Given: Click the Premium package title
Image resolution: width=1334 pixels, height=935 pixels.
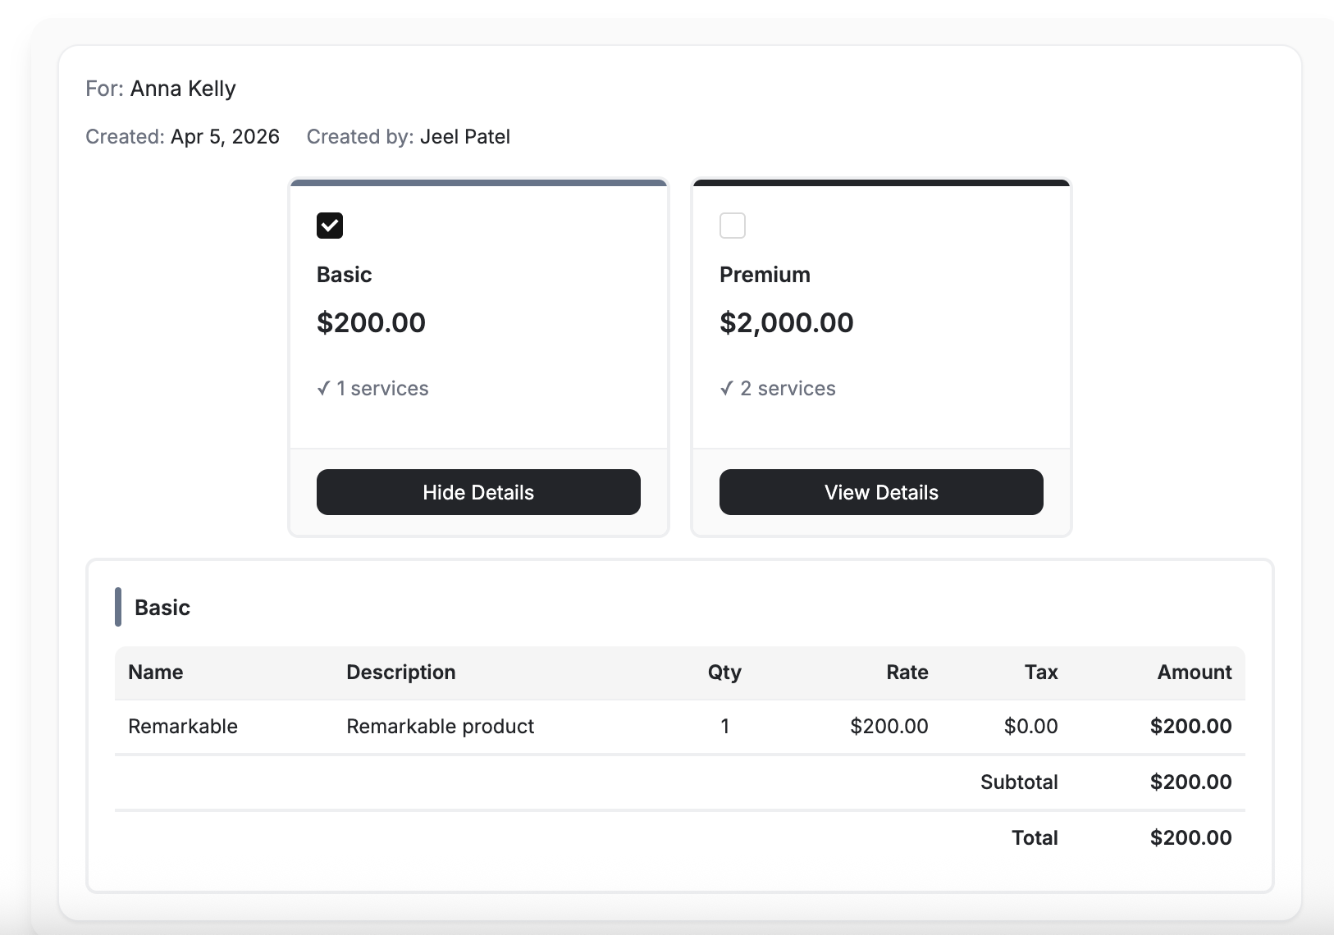Looking at the screenshot, I should pyautogui.click(x=765, y=275).
